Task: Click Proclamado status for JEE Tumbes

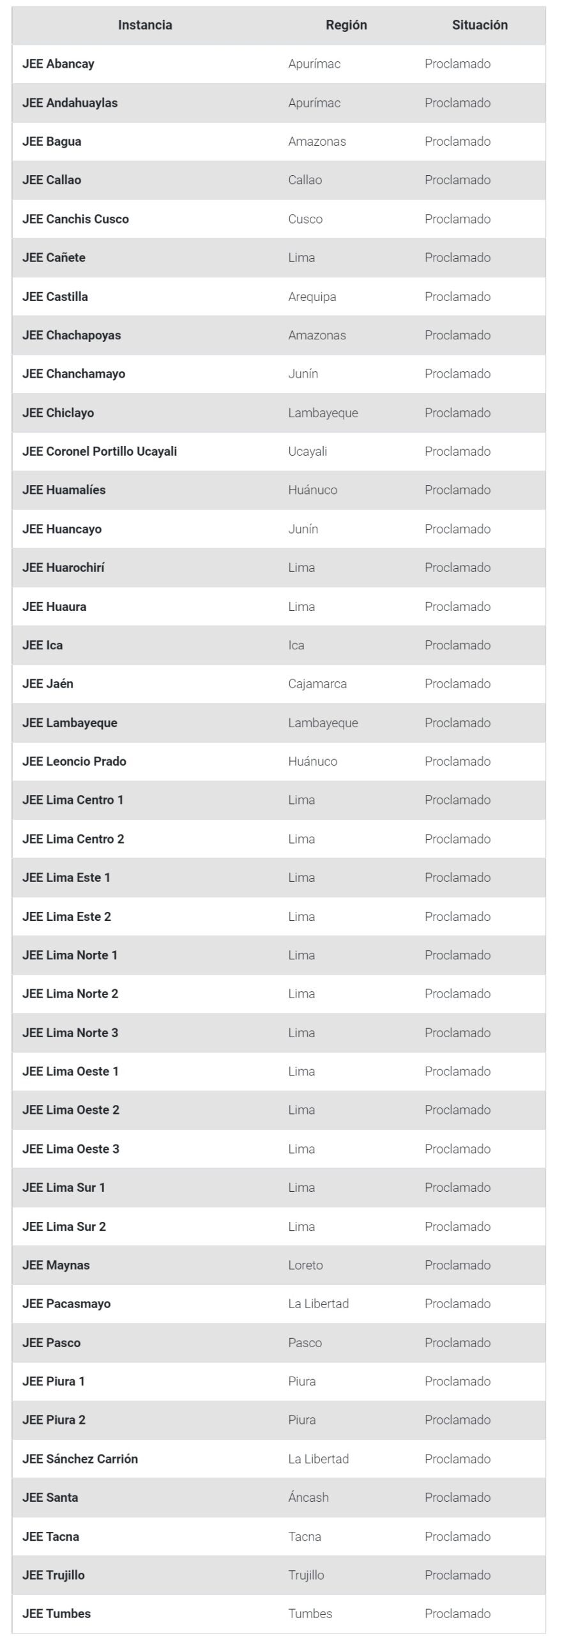Action: tap(457, 1614)
